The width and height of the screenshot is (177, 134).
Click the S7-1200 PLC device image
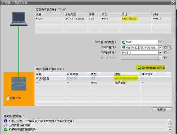coord(19,84)
